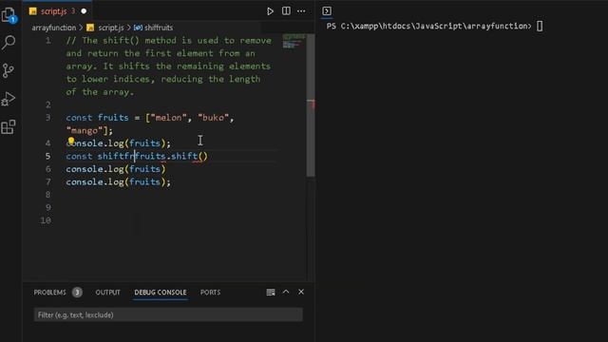Screen dimensions: 608x342
Task: Open the Search view
Action: 9,42
